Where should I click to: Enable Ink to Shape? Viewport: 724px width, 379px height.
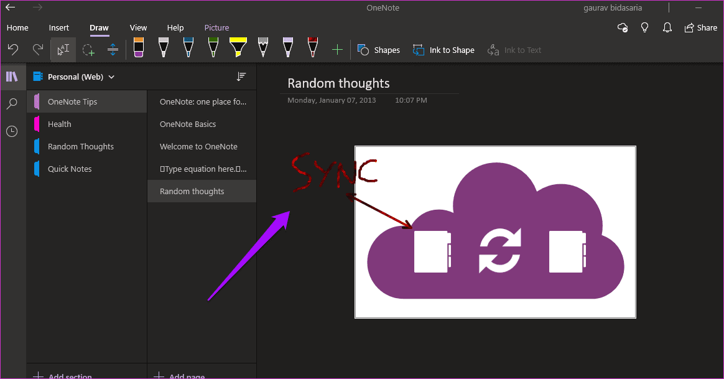point(443,50)
